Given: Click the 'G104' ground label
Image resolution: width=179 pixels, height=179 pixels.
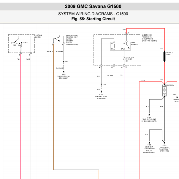Looking at the screenshot, I should (164, 145).
